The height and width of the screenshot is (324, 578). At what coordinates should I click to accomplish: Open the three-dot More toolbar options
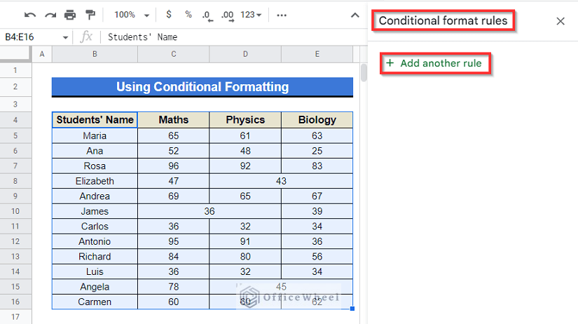[282, 15]
